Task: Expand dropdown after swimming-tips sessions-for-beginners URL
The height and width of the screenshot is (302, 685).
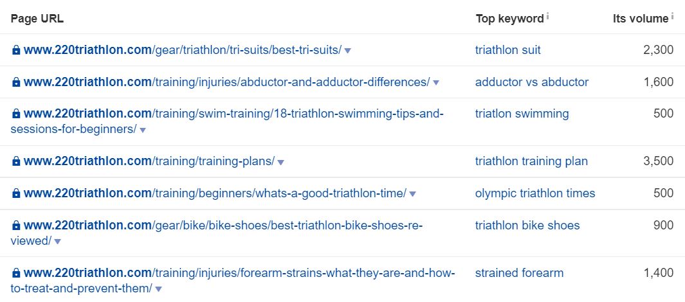Action: [x=142, y=130]
